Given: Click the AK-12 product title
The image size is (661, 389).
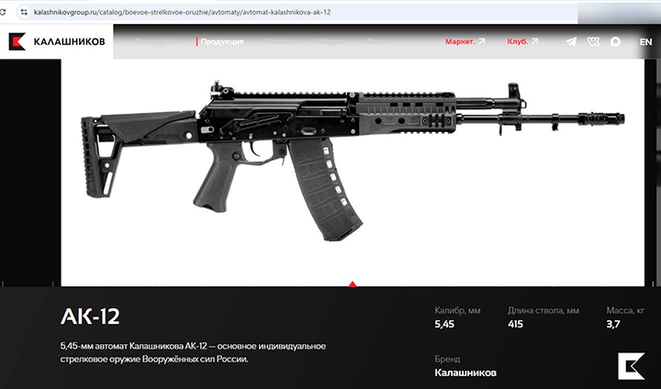Looking at the screenshot, I should tap(90, 317).
